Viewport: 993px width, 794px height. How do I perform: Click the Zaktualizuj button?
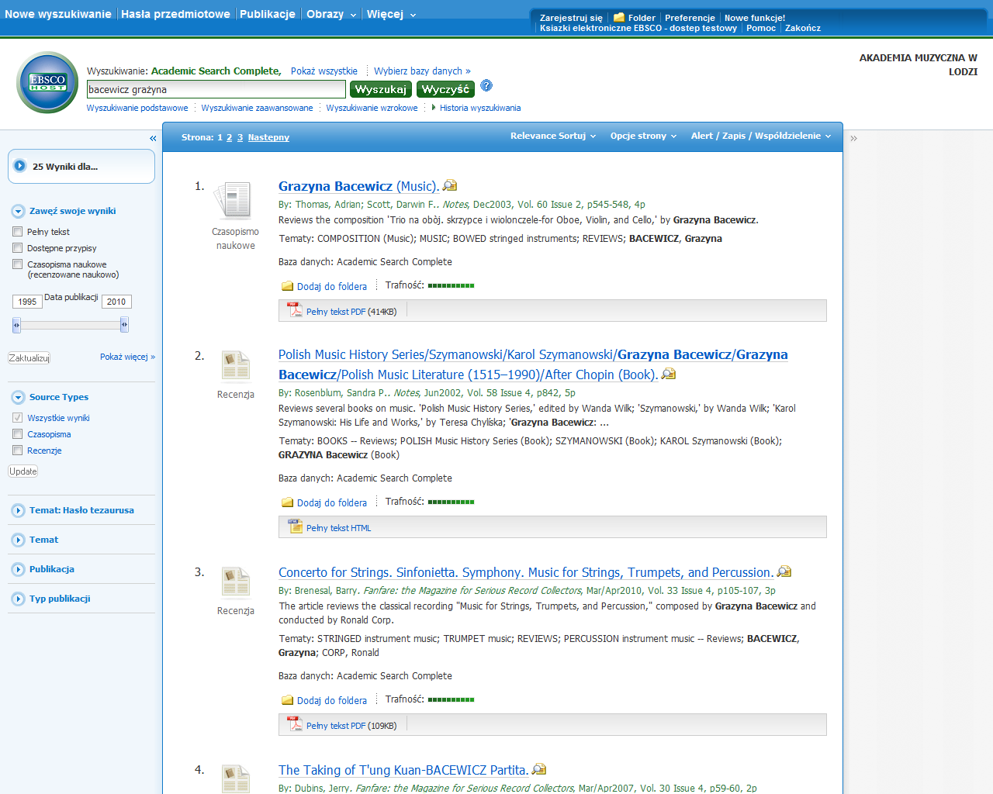(29, 357)
